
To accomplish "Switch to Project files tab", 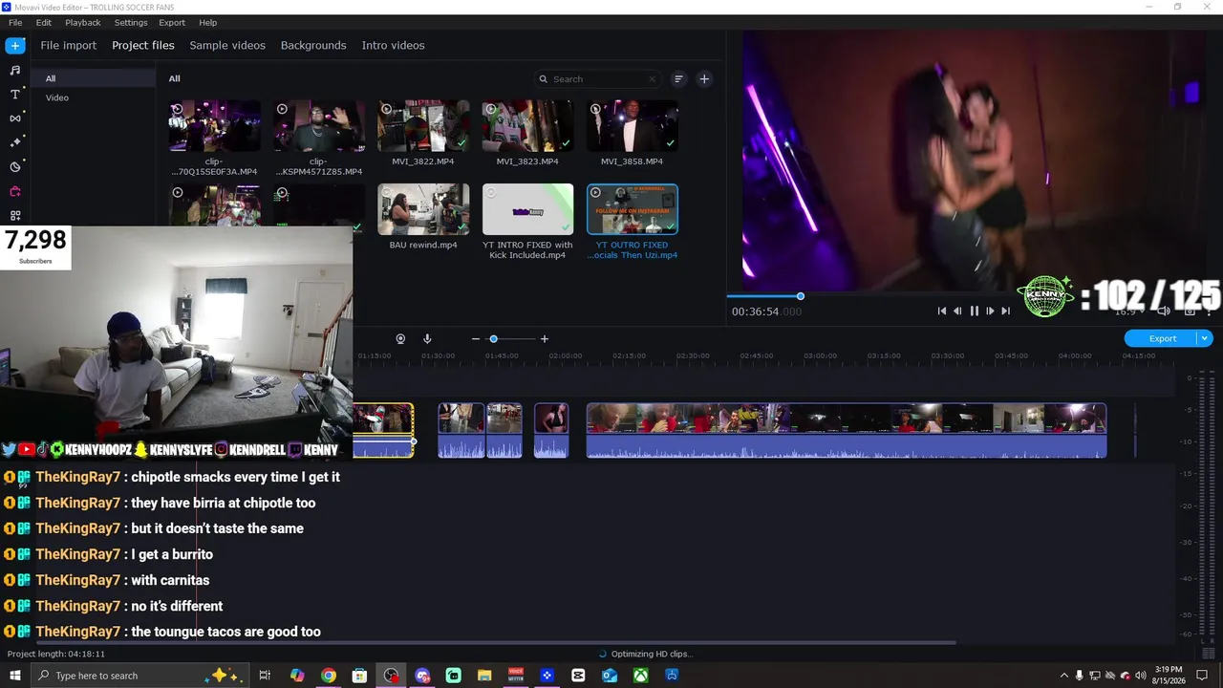I will pos(143,45).
